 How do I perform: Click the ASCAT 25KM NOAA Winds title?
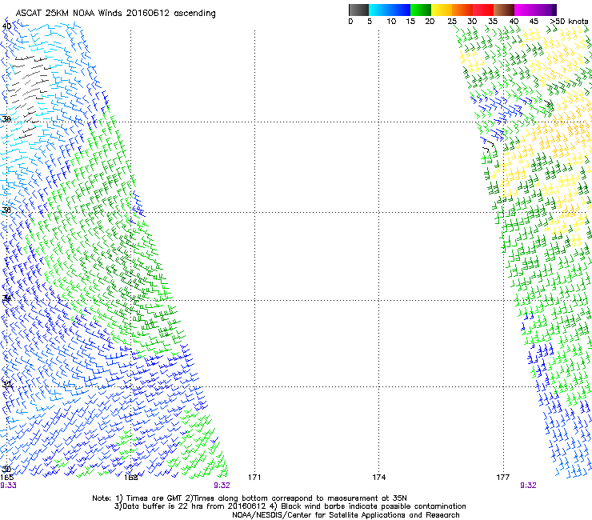pyautogui.click(x=115, y=13)
